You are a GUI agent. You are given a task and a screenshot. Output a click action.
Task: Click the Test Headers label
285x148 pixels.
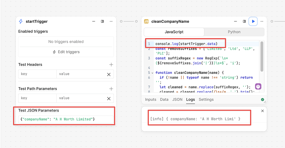coord(30,65)
